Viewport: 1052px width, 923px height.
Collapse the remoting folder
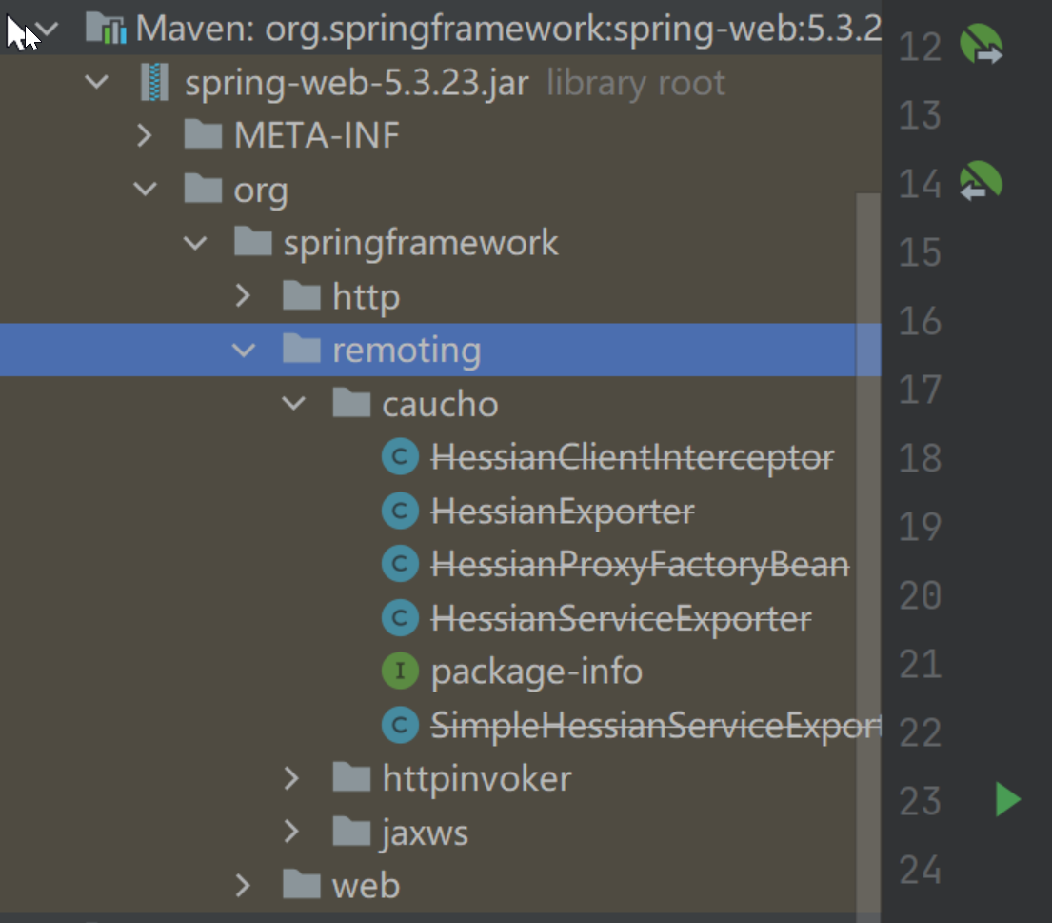[x=244, y=351]
